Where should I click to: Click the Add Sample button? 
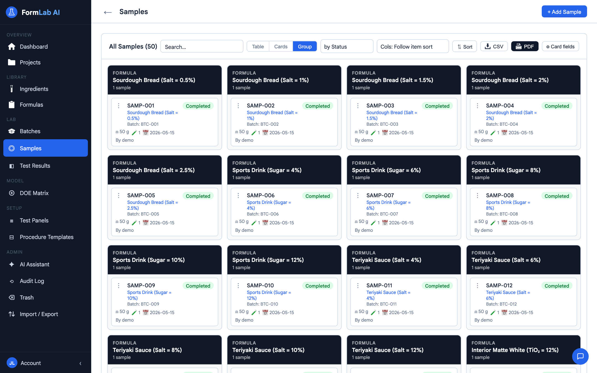point(564,12)
